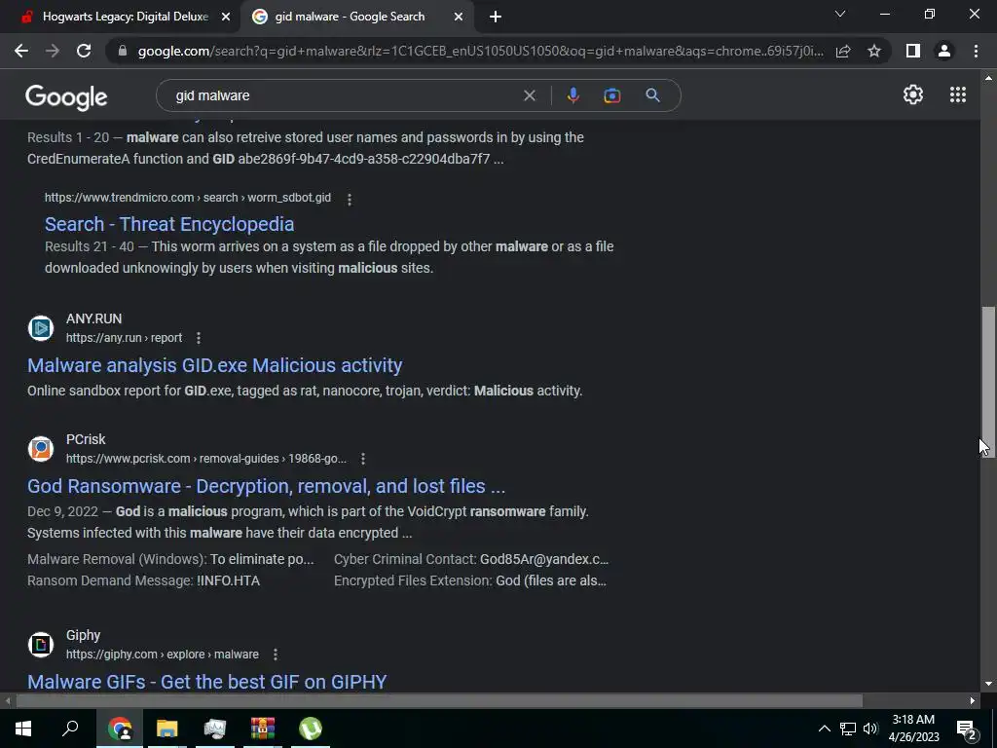Screen dimensions: 997x748
Task: Open the notification center
Action: (x=967, y=729)
